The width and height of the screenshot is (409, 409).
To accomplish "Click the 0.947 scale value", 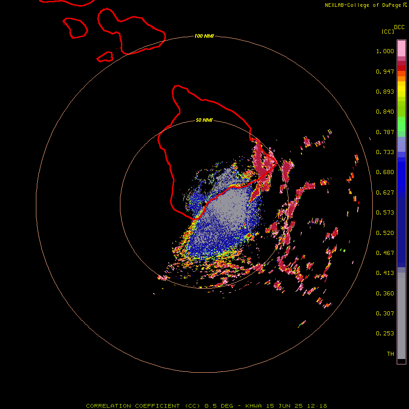I will pos(385,71).
